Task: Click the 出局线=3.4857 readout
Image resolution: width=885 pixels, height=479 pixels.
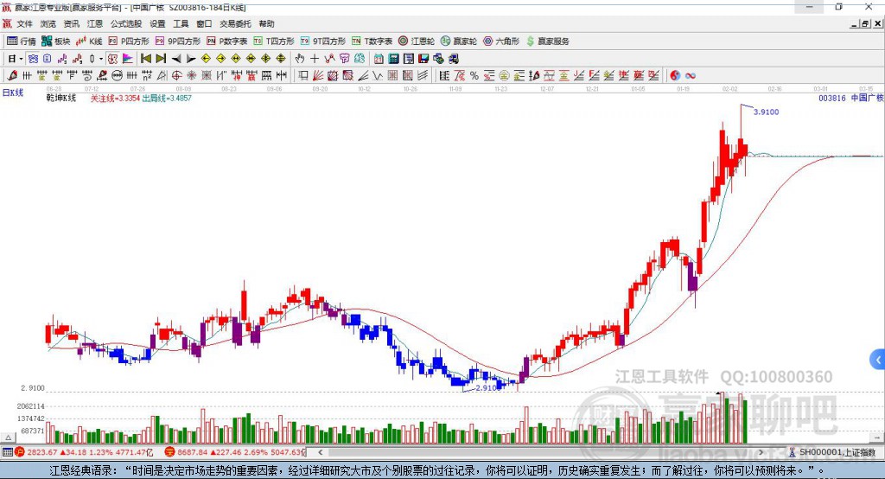Action: click(x=167, y=98)
